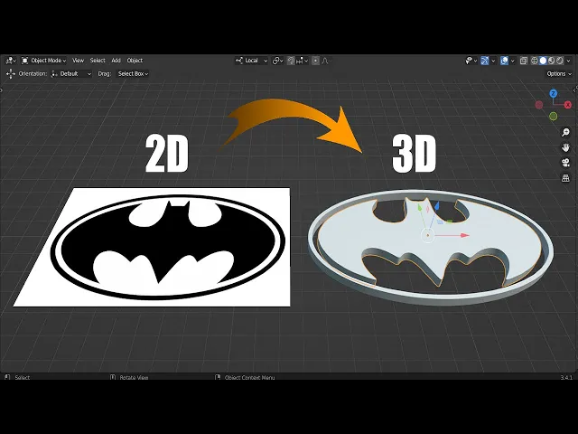Screen dimensions: 578x434
Task: Open the Add menu
Action: click(x=116, y=61)
